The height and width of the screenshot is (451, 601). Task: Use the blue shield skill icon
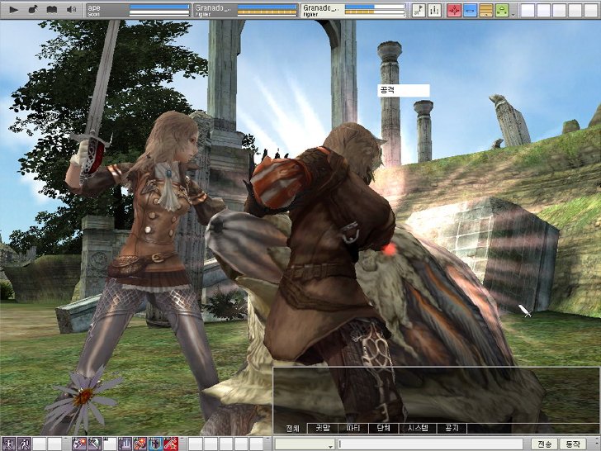coord(155,444)
